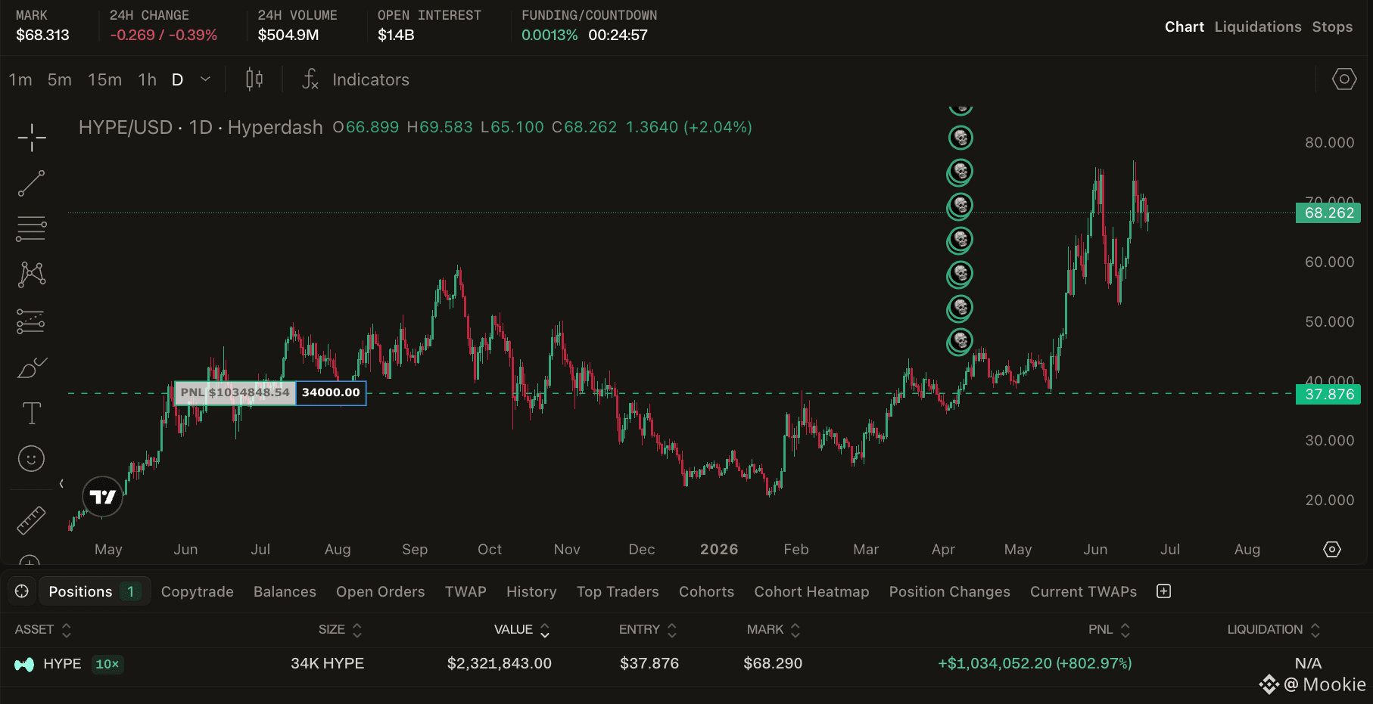Switch to the Stops view
This screenshot has width=1373, height=704.
click(1332, 26)
